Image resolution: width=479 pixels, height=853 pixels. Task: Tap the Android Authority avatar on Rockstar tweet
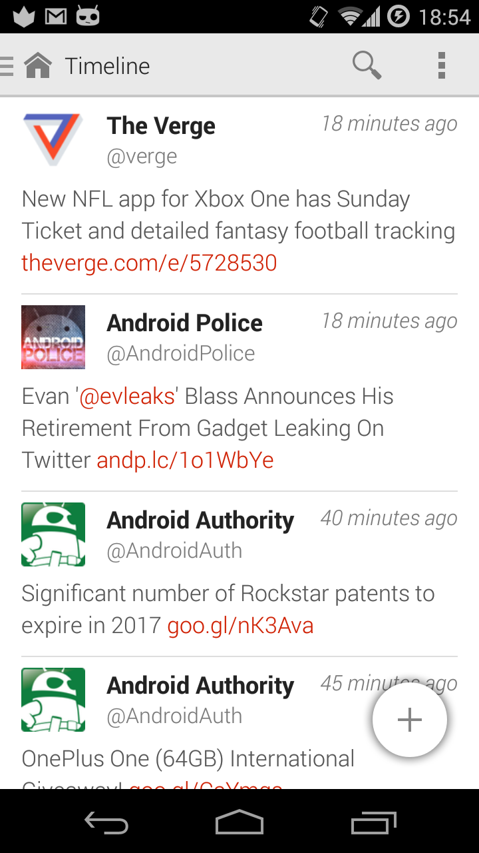[x=53, y=534]
